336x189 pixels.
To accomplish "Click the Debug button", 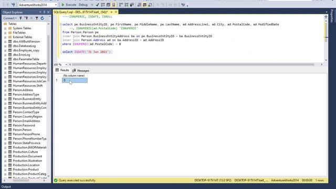I will [83, 5].
